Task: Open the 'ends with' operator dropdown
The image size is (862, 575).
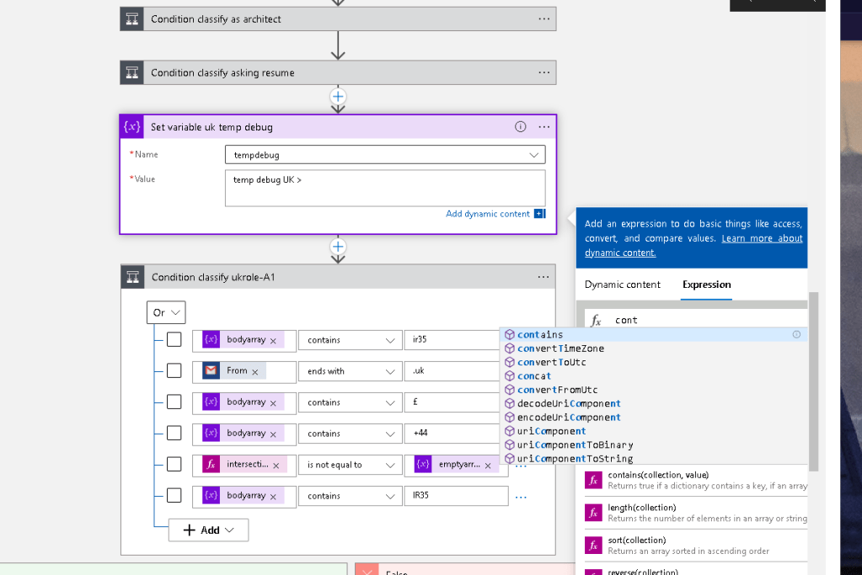Action: [x=350, y=371]
